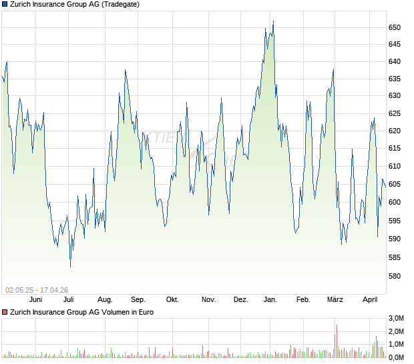The height and width of the screenshot is (364, 414).
Task: Click the 1,0M volume axis label
Action: [x=397, y=344]
